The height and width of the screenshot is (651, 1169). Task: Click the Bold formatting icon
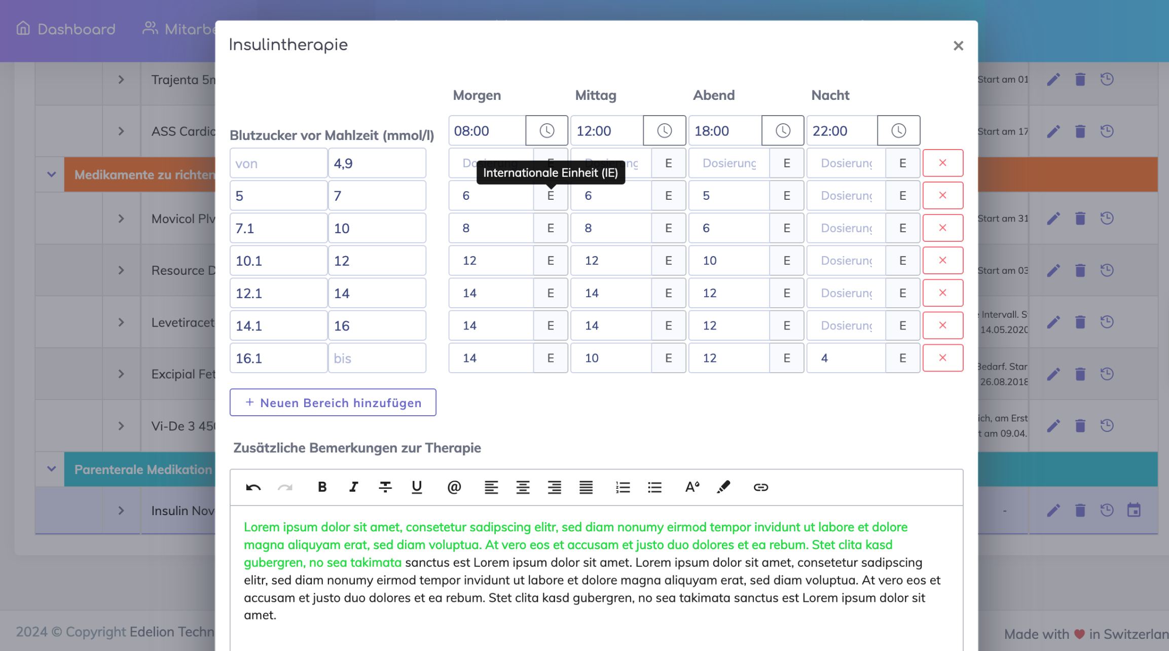point(322,487)
